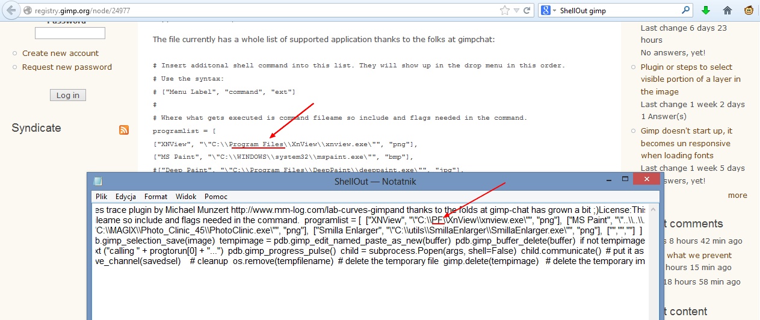Image resolution: width=760 pixels, height=320 pixels.
Task: Expand the URL bar history dropdown arrow
Action: pos(516,10)
